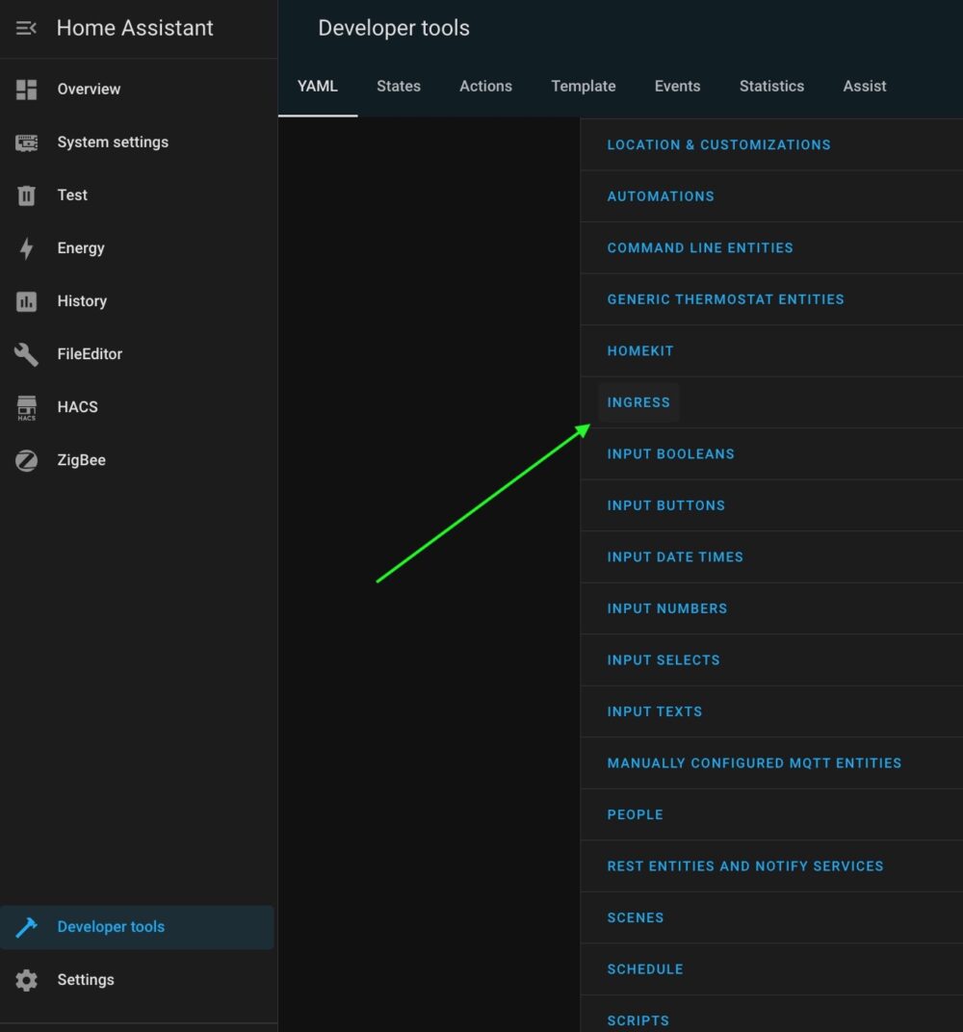Open the HACS sidebar icon
This screenshot has height=1032, width=963.
pos(26,406)
